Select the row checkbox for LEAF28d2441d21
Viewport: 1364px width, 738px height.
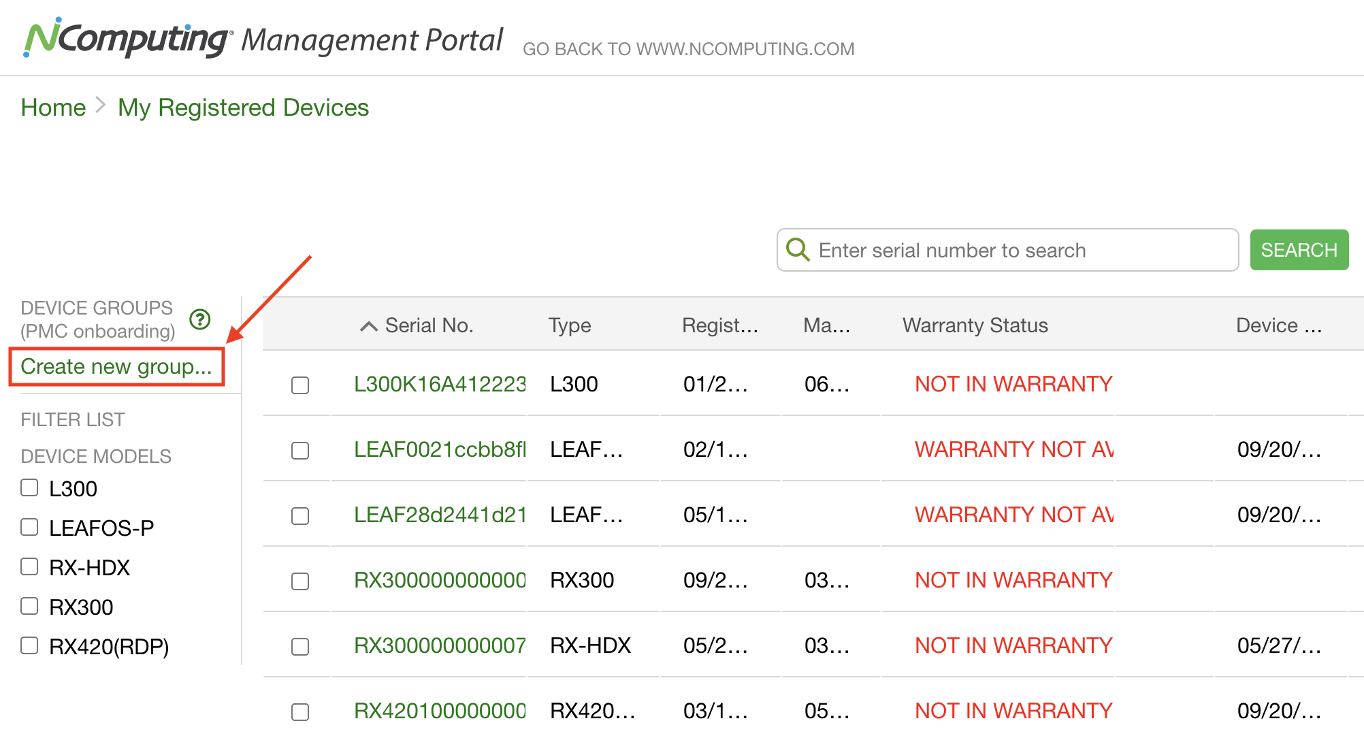pos(300,516)
